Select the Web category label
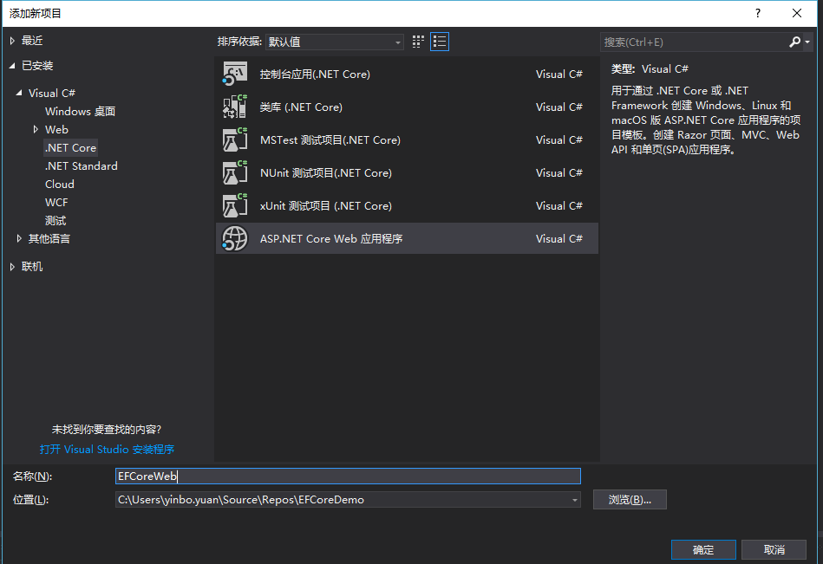This screenshot has height=564, width=823. coord(56,129)
